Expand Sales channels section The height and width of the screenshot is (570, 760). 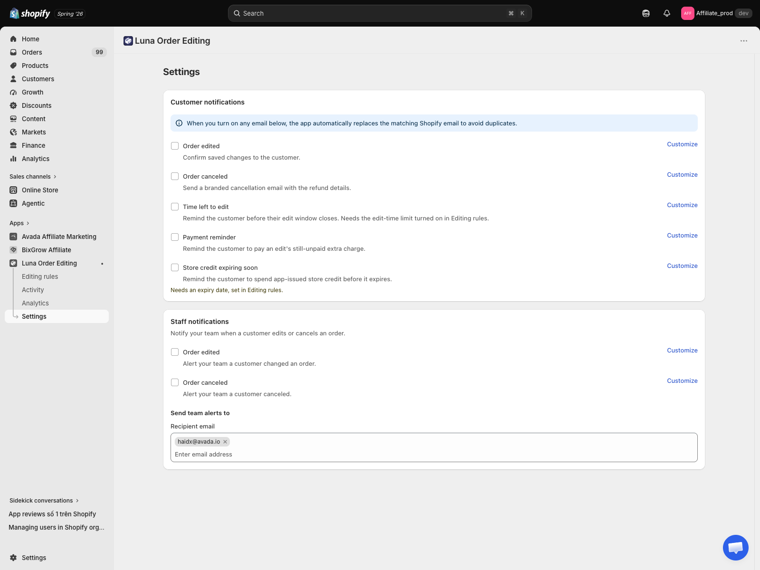[x=33, y=177]
